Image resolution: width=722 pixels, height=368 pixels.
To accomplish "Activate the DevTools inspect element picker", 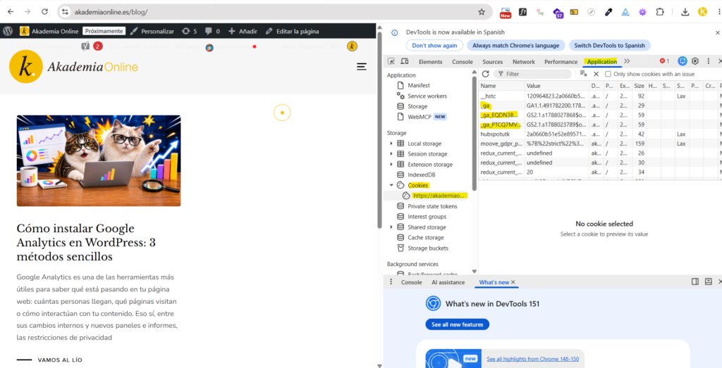I will pos(391,61).
